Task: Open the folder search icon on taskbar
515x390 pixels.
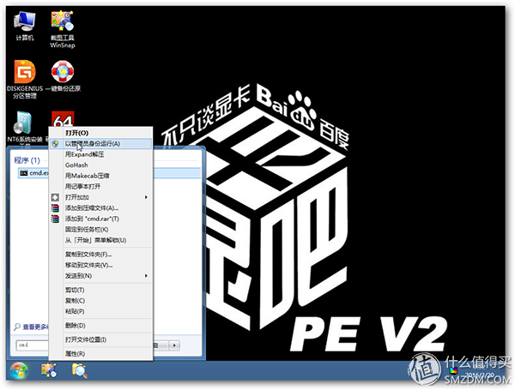Action: tap(79, 370)
